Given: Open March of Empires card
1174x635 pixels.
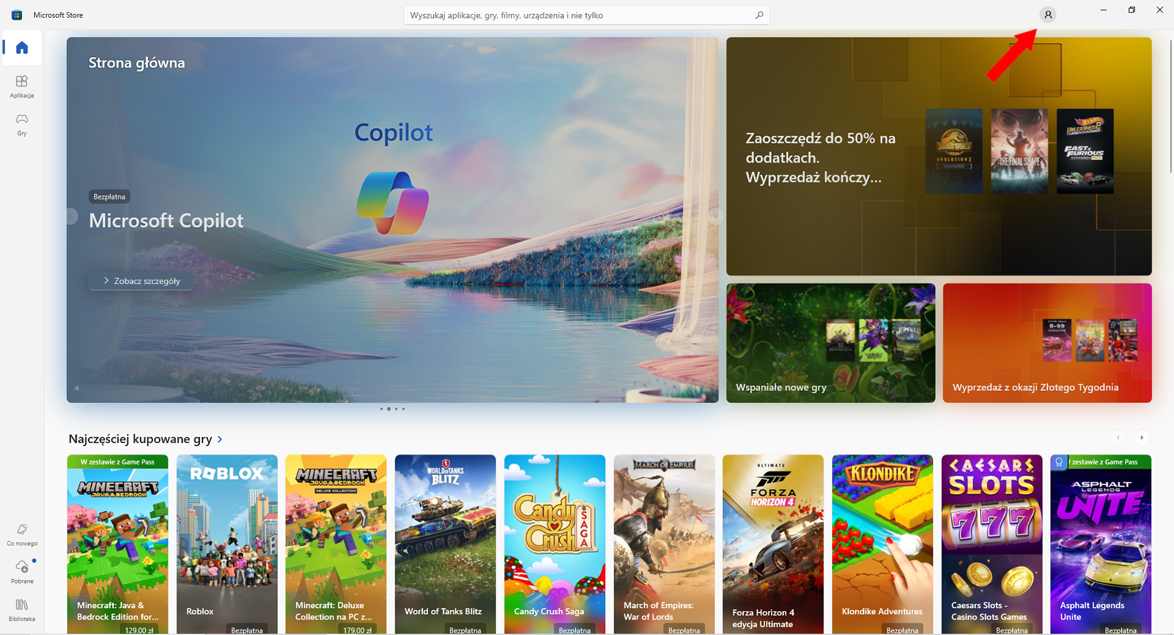Looking at the screenshot, I should click(664, 545).
